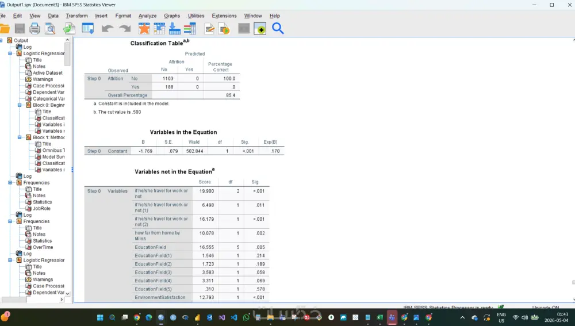Open Print Preview from the toolbar

[x=50, y=29]
